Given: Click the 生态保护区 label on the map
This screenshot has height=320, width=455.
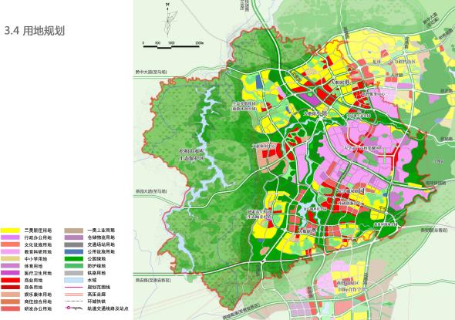Looking at the screenshot, I should 191,158.
